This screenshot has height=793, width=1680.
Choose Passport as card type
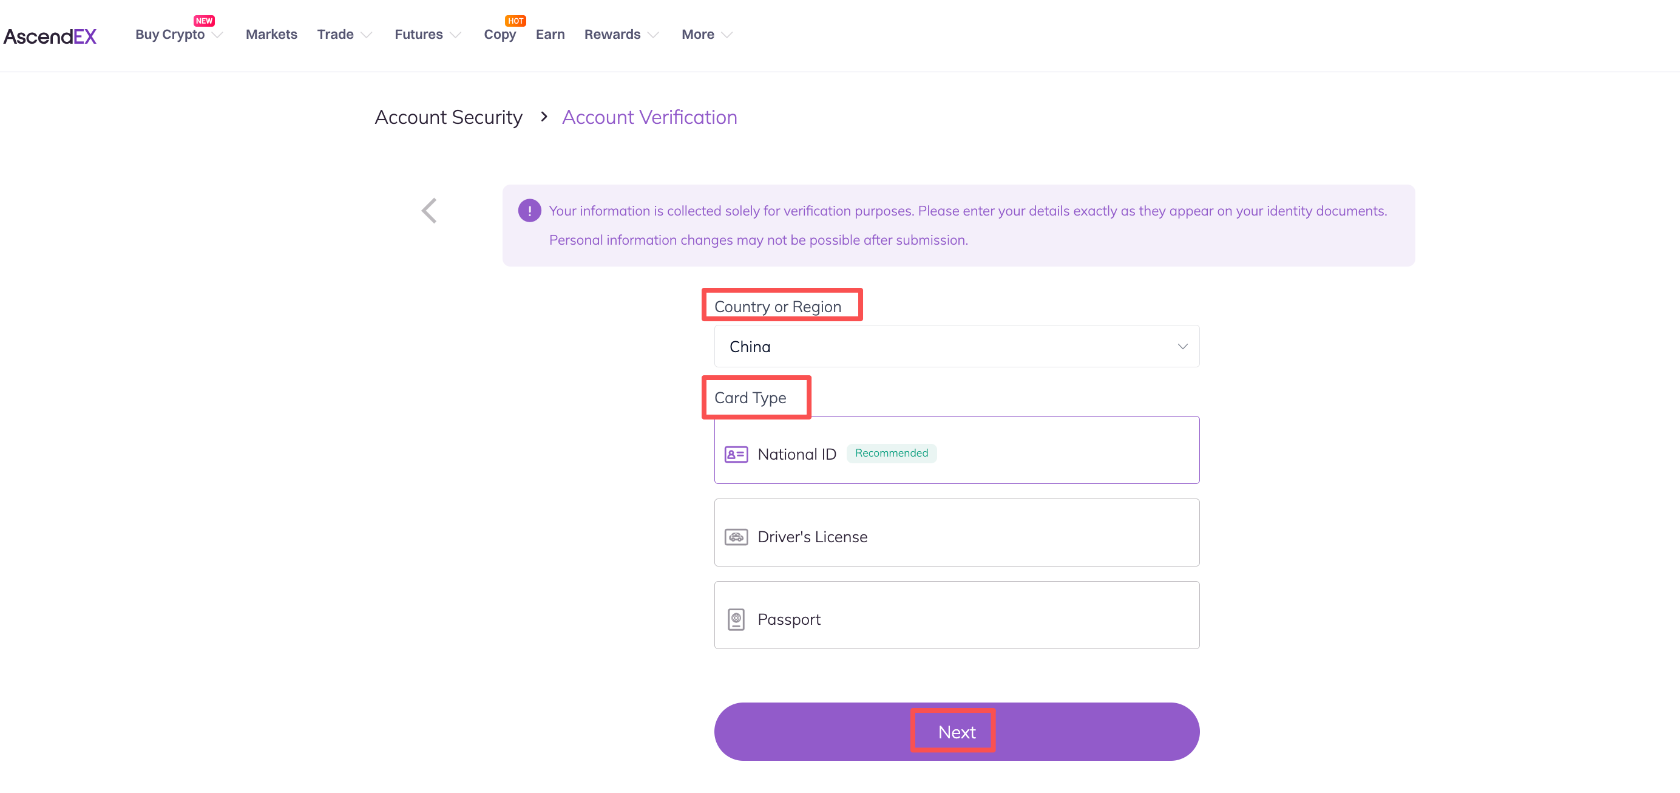956,616
